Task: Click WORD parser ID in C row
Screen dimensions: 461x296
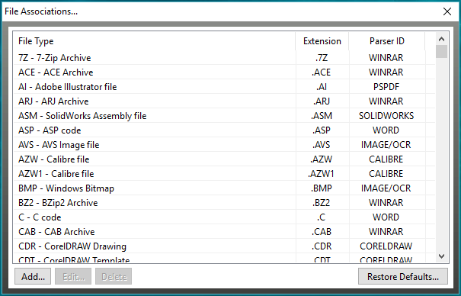Action: 386,217
